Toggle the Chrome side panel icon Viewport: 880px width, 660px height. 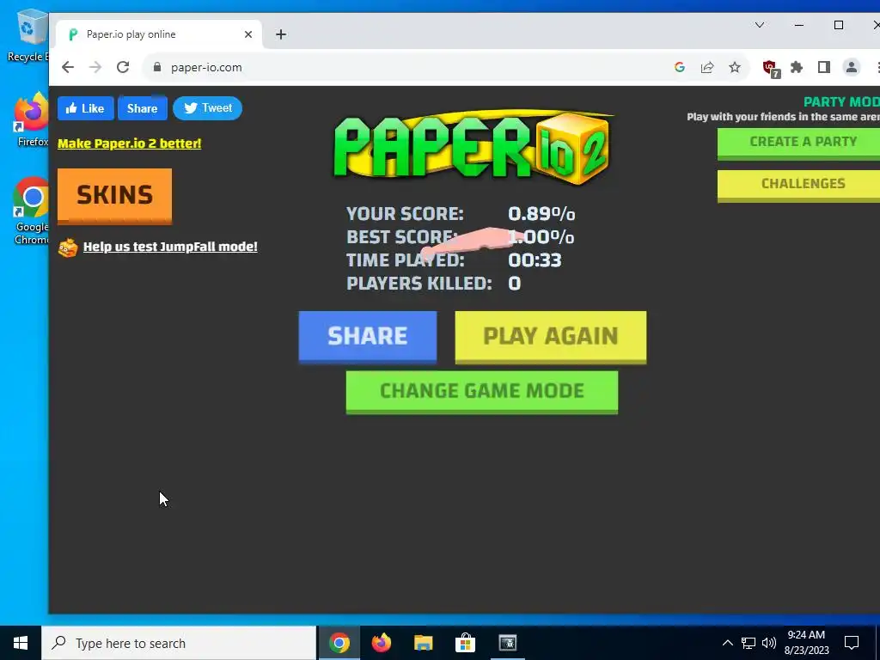pyautogui.click(x=824, y=67)
